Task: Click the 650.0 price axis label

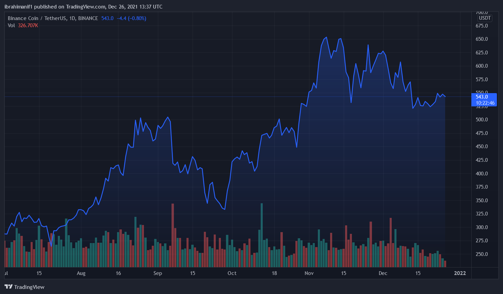Action: pyautogui.click(x=482, y=39)
